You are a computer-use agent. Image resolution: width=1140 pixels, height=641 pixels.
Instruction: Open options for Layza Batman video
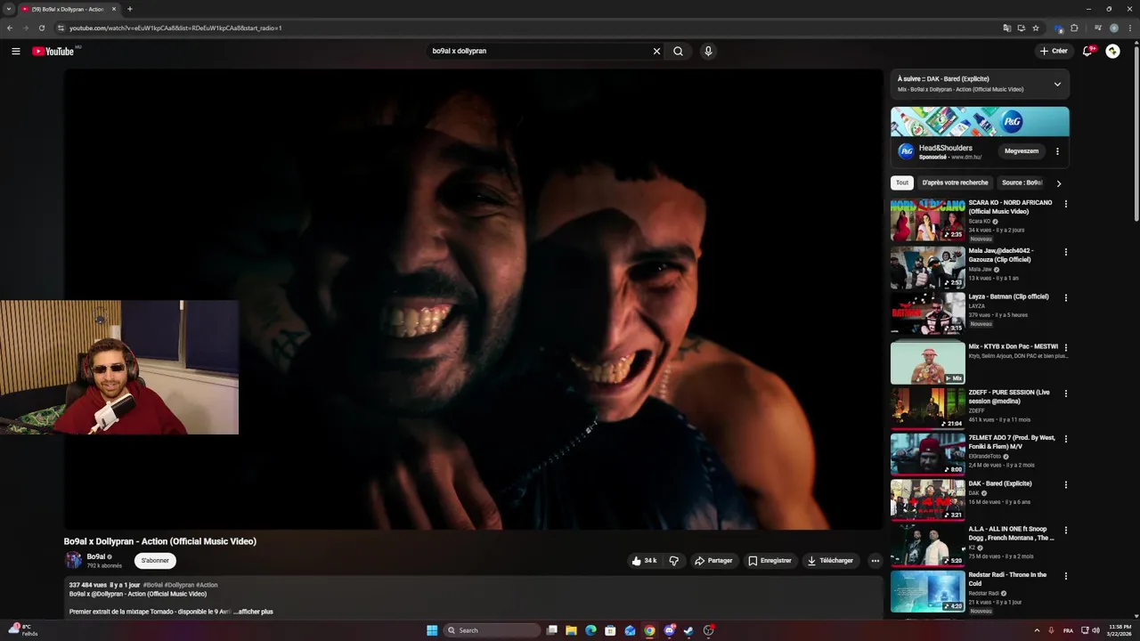coord(1065,297)
